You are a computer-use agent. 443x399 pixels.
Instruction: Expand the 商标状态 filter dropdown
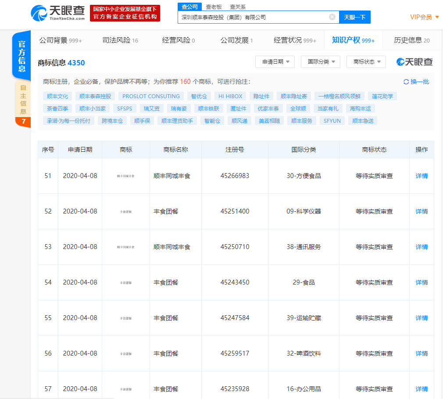point(366,62)
